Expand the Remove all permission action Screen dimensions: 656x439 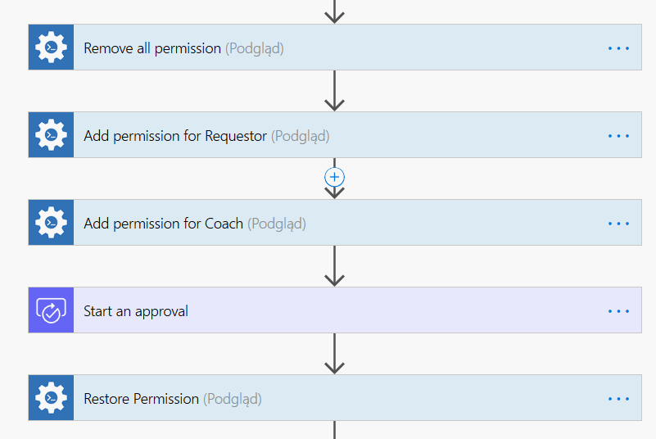coord(152,48)
